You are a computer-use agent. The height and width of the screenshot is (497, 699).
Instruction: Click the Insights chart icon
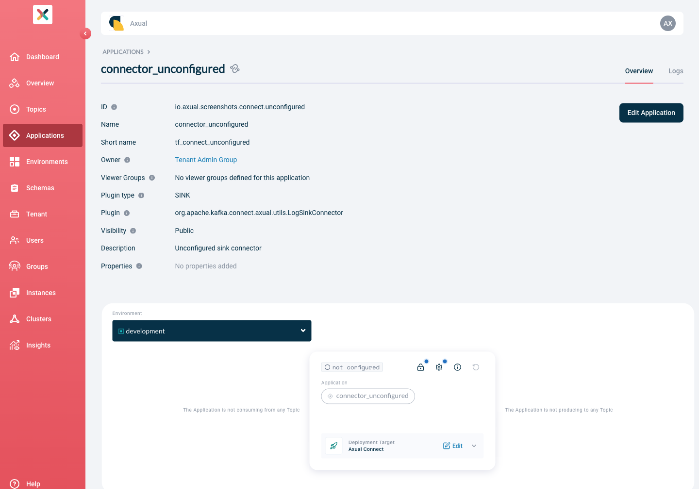coord(15,345)
